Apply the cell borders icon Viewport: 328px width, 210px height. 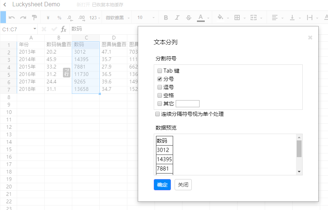(x=237, y=17)
